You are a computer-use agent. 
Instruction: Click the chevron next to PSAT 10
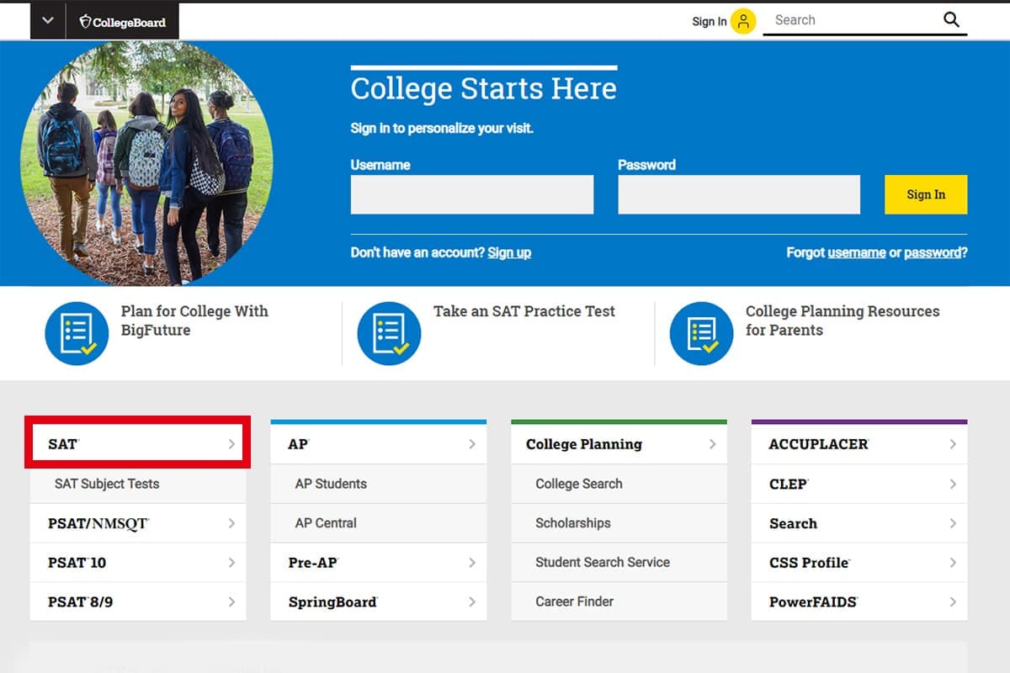point(231,563)
